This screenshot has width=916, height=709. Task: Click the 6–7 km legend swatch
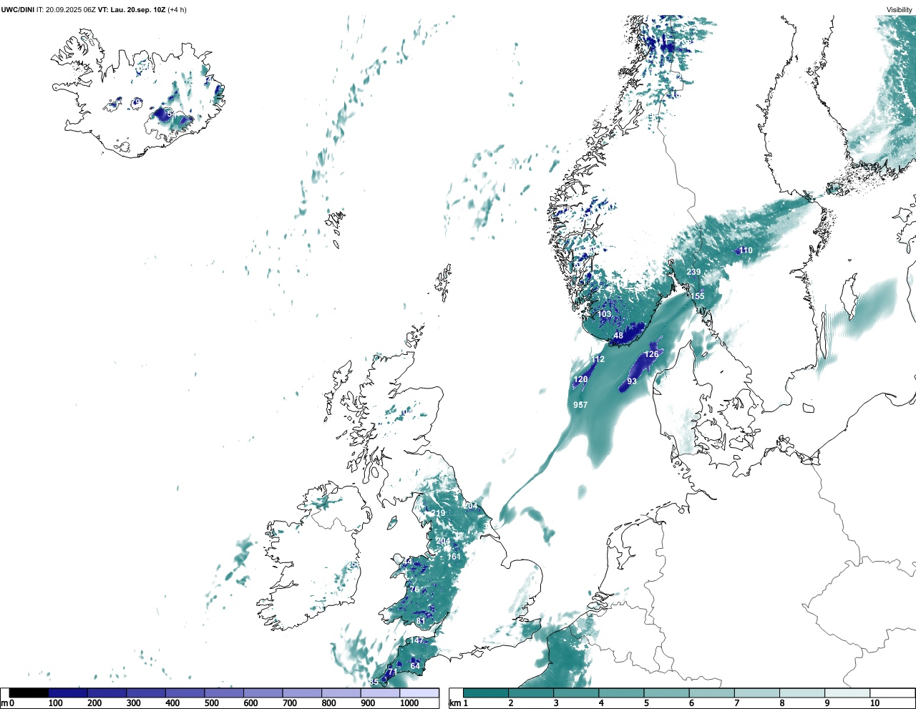click(x=711, y=693)
